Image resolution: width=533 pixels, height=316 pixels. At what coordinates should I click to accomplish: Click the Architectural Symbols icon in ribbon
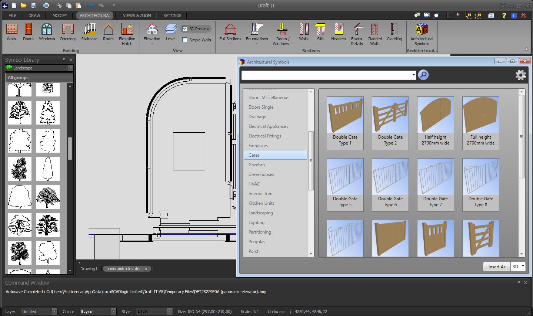[422, 33]
